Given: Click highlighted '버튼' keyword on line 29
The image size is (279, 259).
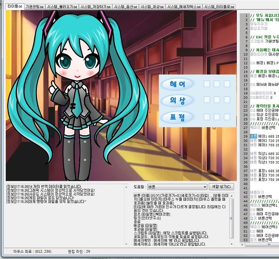Looking at the screenshot, I should (x=253, y=136).
